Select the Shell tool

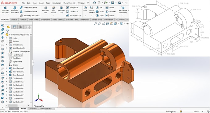pos(100,16)
